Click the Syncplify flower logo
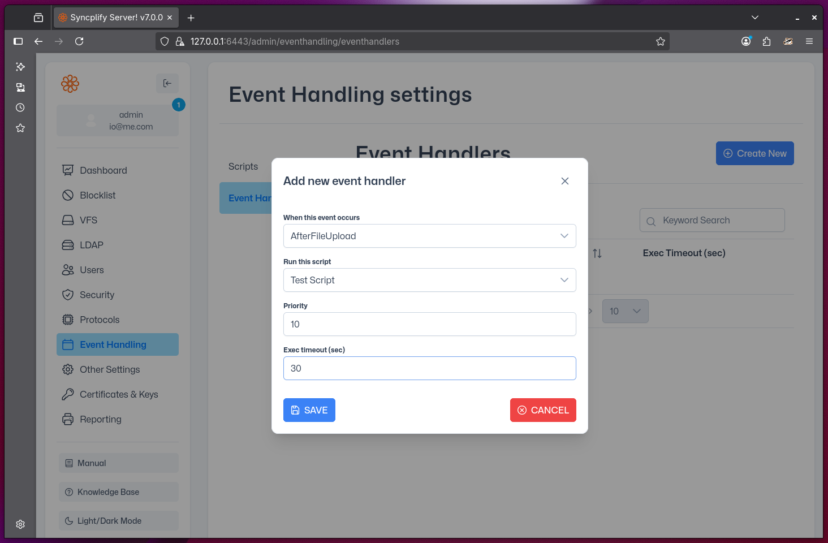The height and width of the screenshot is (543, 828). (70, 83)
